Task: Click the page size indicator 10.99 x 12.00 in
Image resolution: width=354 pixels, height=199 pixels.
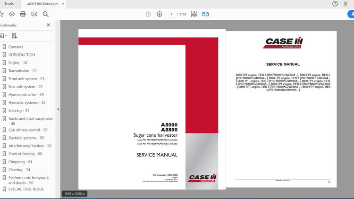Action: [x=75, y=194]
